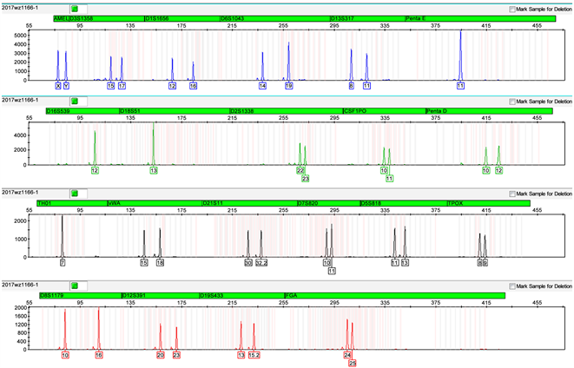
Task: Check Mark Sample for Deletion in Penta D panel
Action: 511,102
